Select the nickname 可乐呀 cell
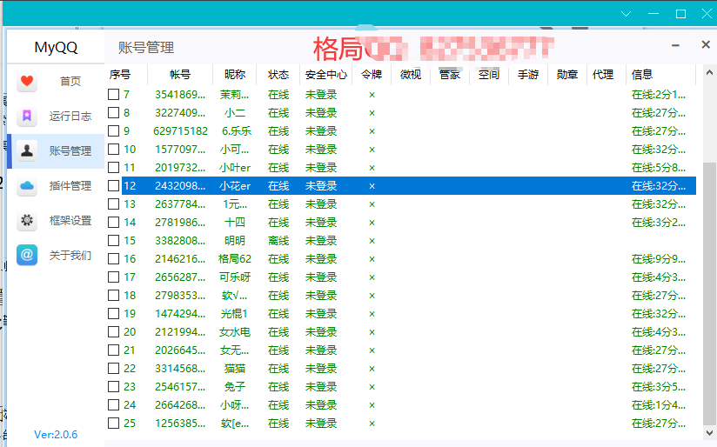Viewport: 717px width, 447px height. tap(235, 277)
